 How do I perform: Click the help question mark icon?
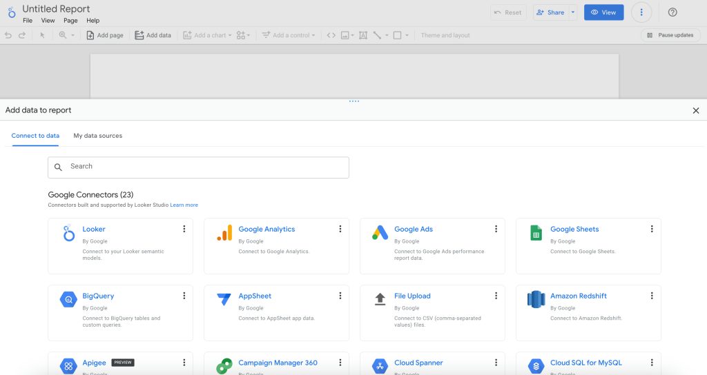tap(672, 12)
